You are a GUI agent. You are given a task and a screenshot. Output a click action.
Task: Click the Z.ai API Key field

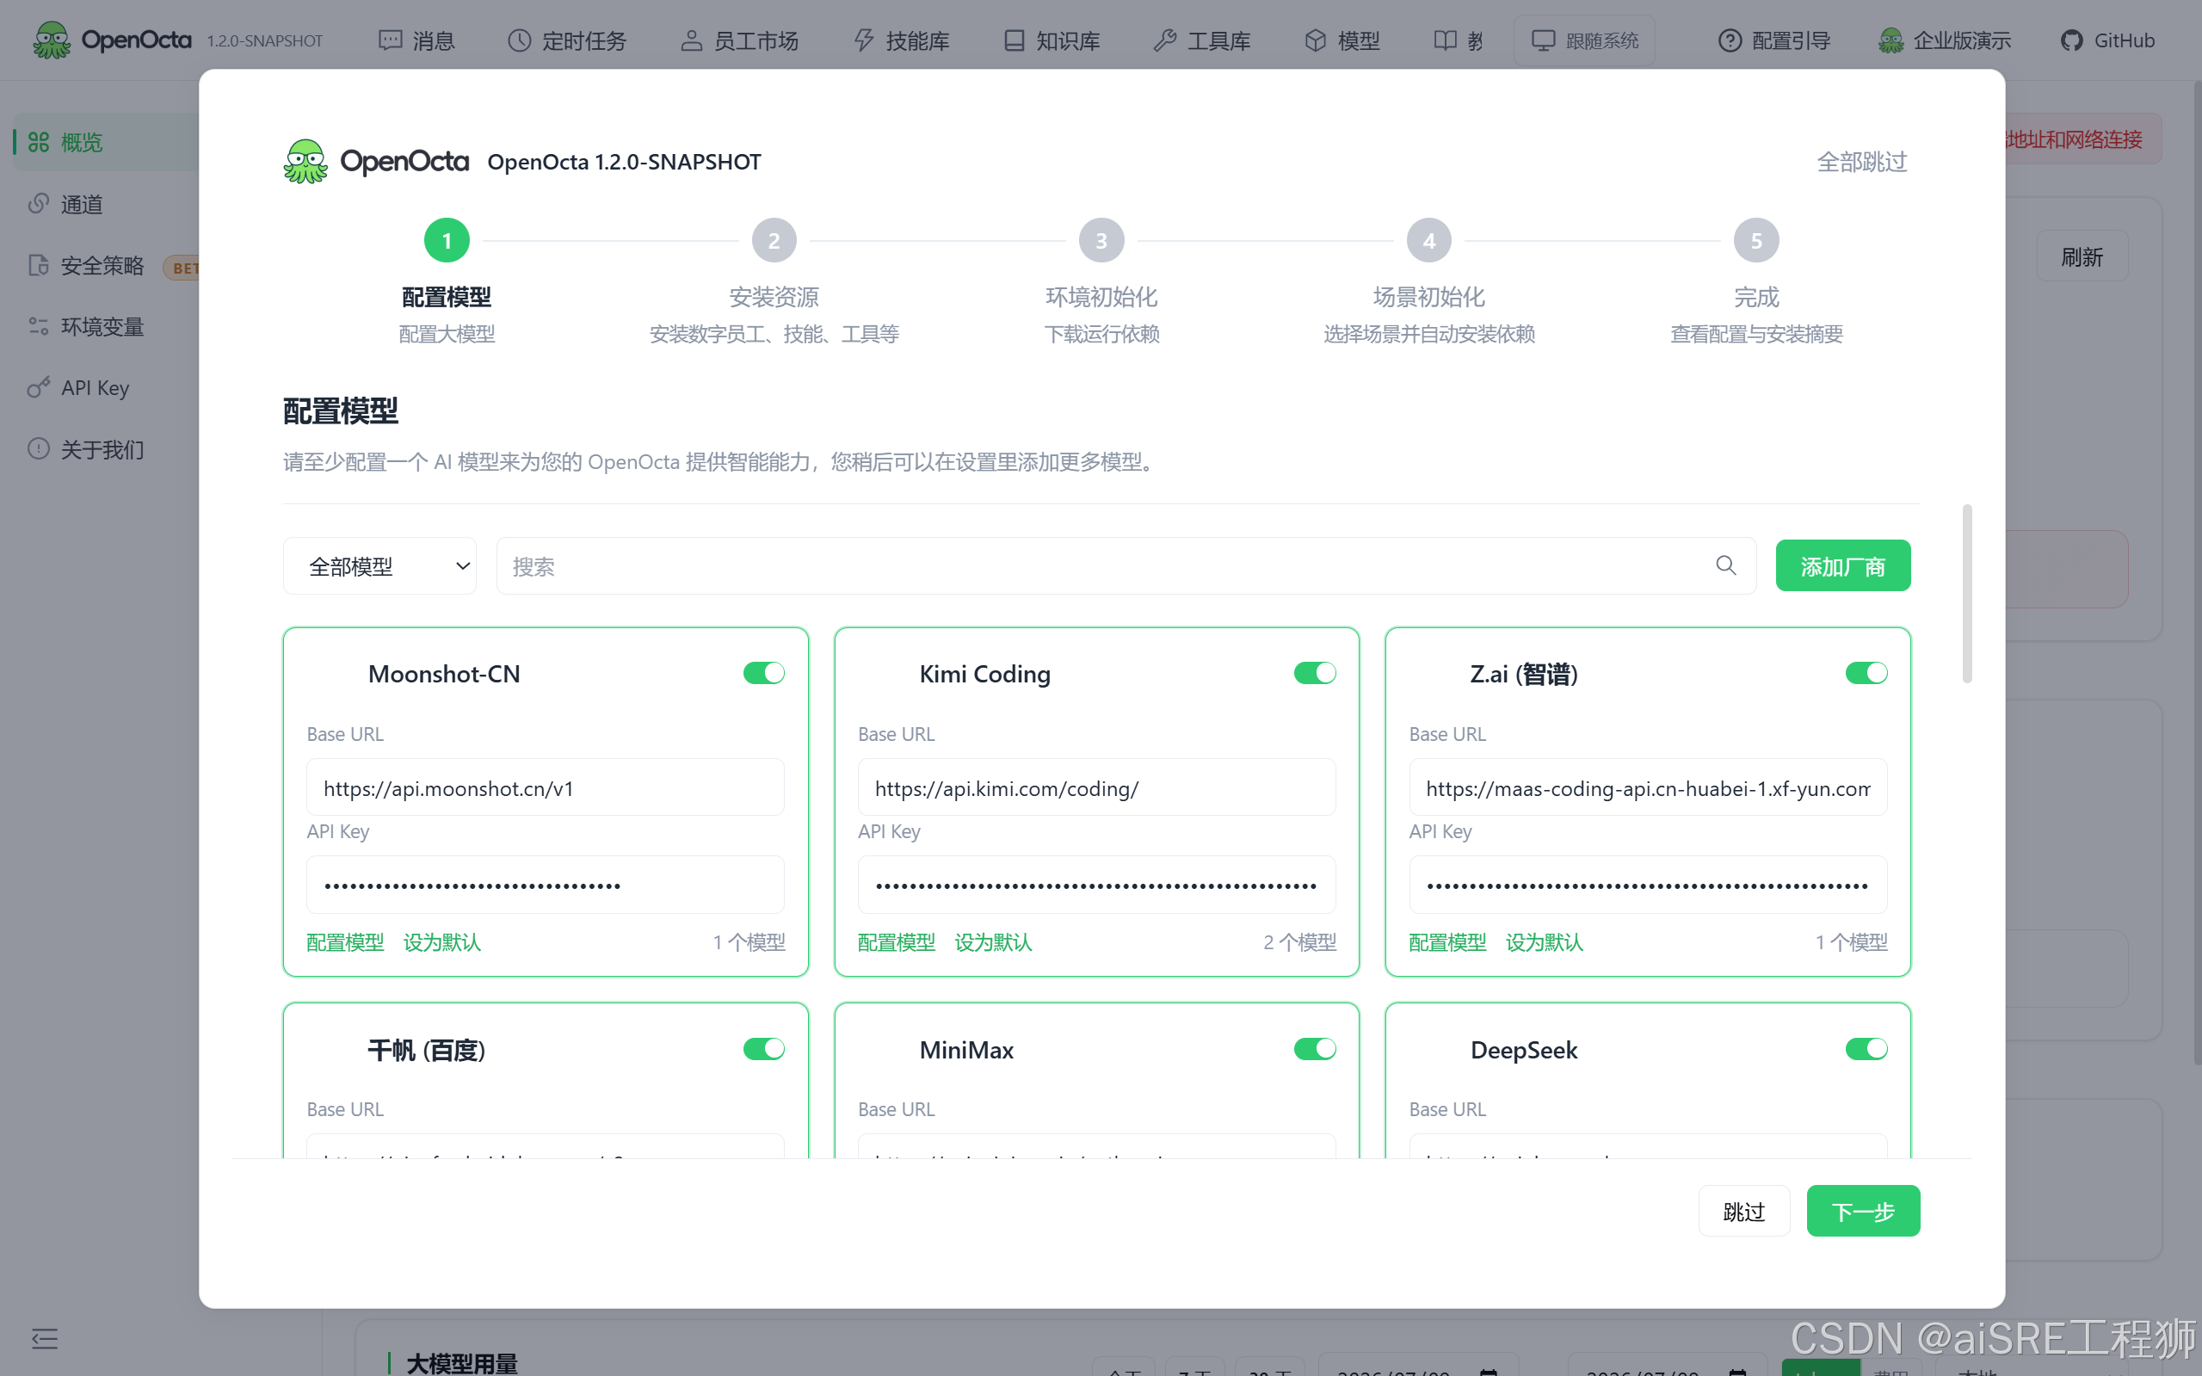1648,885
